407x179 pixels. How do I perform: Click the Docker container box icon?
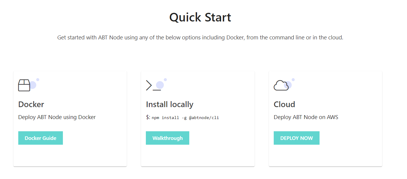24,85
